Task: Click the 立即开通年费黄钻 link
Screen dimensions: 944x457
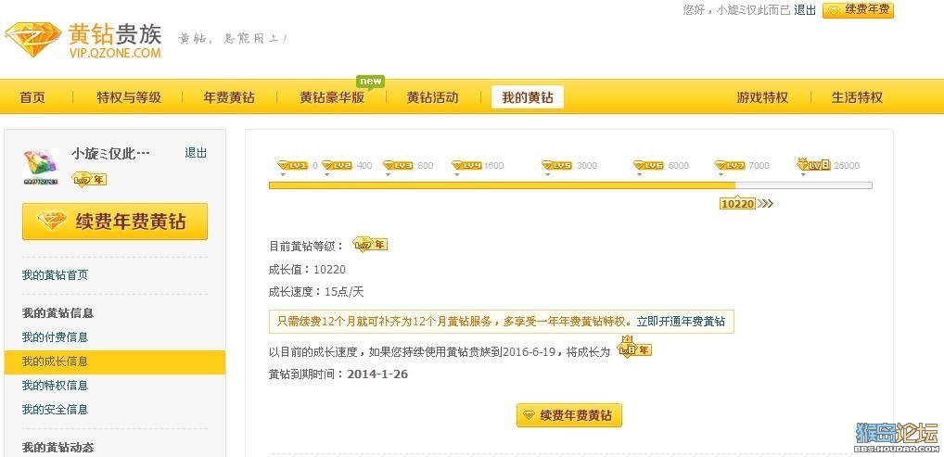Action: (681, 322)
